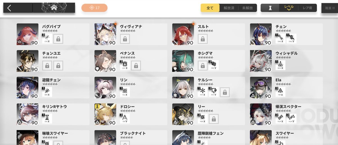The height and width of the screenshot is (145, 338).
Task: Sort operators by レベル
Action: click(289, 8)
